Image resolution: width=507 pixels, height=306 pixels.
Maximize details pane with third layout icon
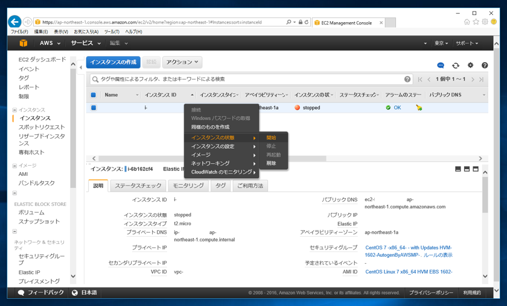coord(476,169)
